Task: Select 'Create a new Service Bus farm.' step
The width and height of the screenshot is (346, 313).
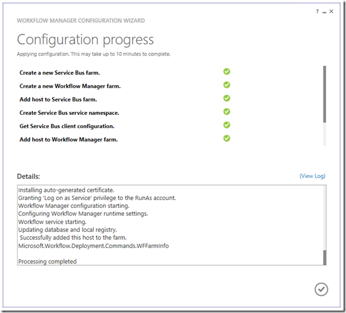Action: pos(59,73)
